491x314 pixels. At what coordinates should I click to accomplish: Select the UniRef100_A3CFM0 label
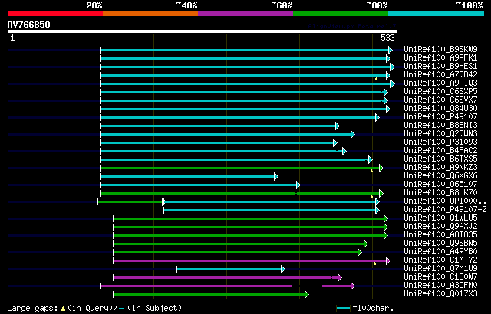click(x=440, y=286)
